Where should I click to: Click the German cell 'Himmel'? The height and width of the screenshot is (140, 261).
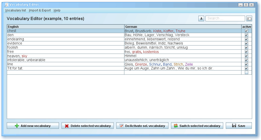click(x=183, y=56)
